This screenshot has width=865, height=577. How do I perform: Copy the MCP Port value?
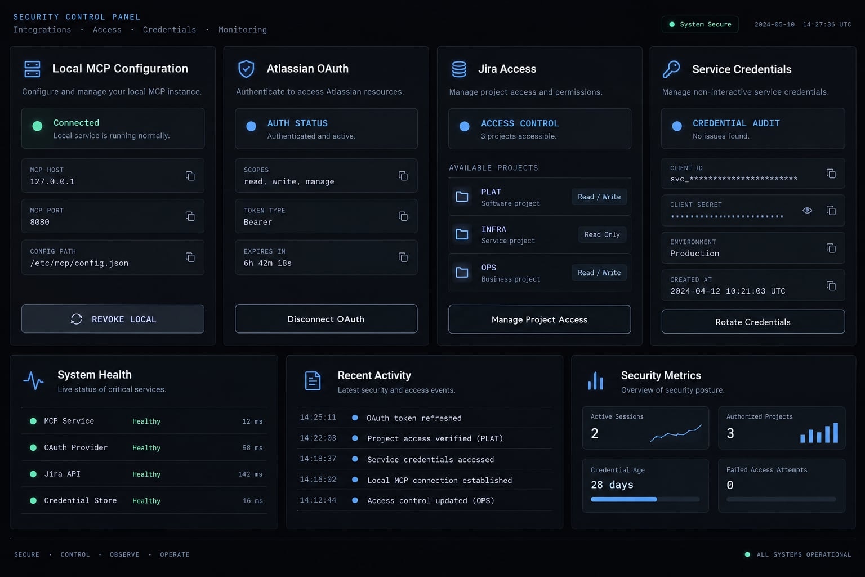190,216
